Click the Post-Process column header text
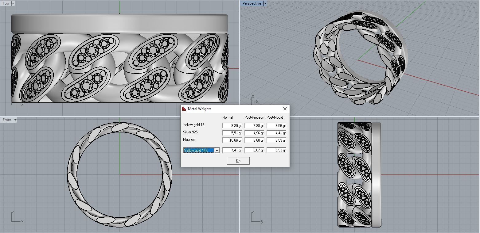The height and width of the screenshot is (233, 480). click(x=254, y=117)
